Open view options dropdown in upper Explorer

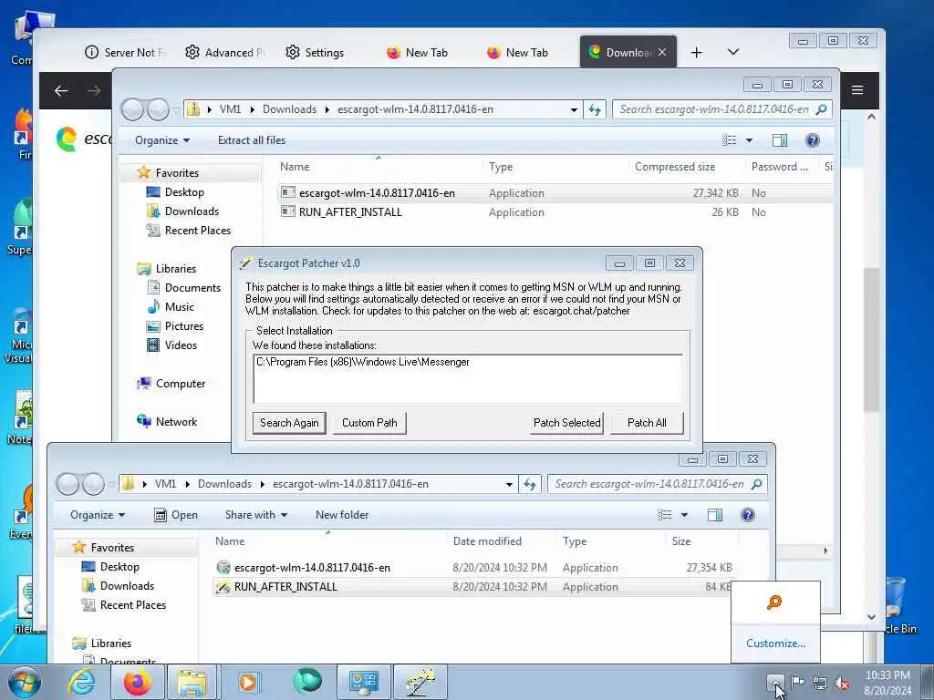(750, 140)
